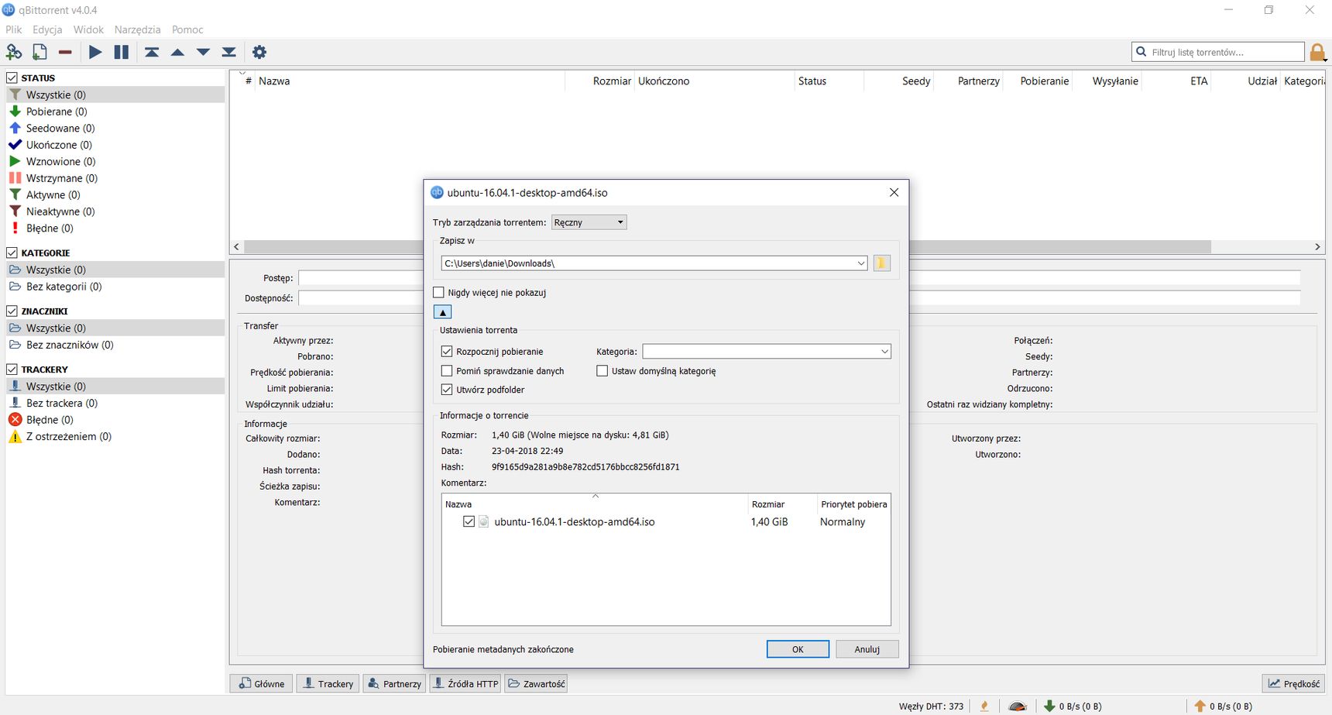This screenshot has width=1332, height=715.
Task: Switch to the Źródła HTTP tab
Action: point(465,683)
